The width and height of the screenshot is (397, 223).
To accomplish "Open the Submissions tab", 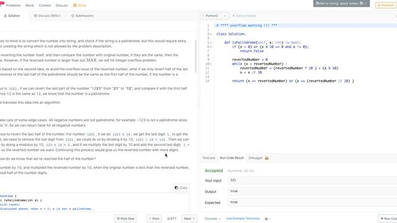I will pyautogui.click(x=83, y=15).
